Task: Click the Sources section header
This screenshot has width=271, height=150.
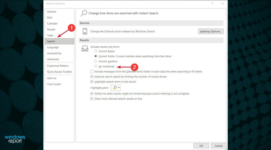Action: point(151,23)
